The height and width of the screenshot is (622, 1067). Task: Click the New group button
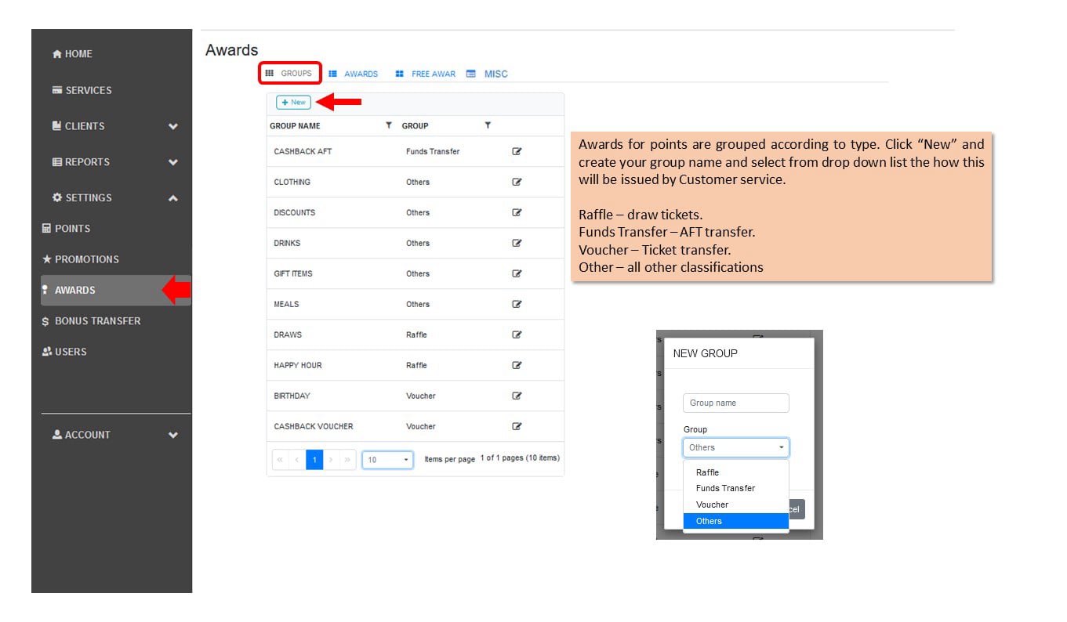[293, 103]
